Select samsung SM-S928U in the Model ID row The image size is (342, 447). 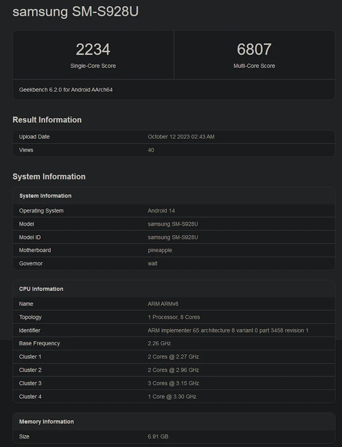coord(173,237)
